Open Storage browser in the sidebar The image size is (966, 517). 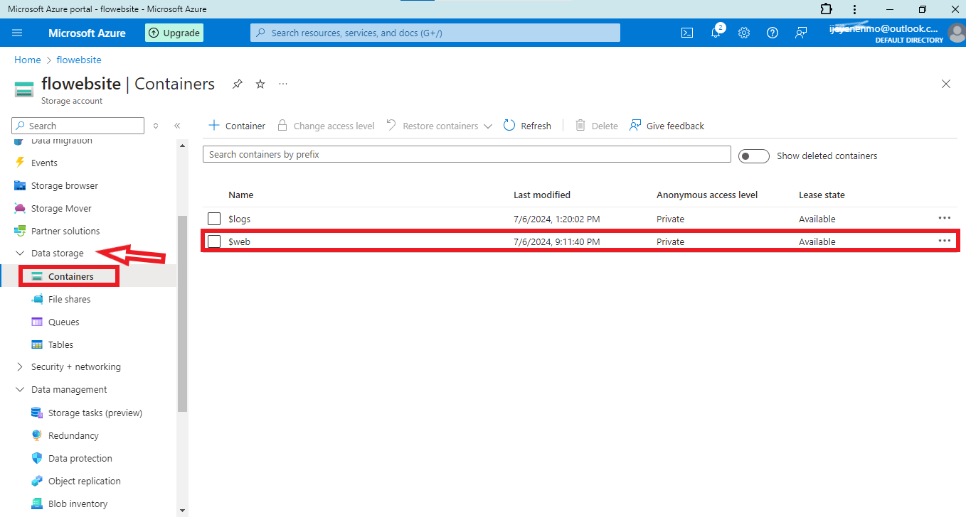click(x=64, y=185)
